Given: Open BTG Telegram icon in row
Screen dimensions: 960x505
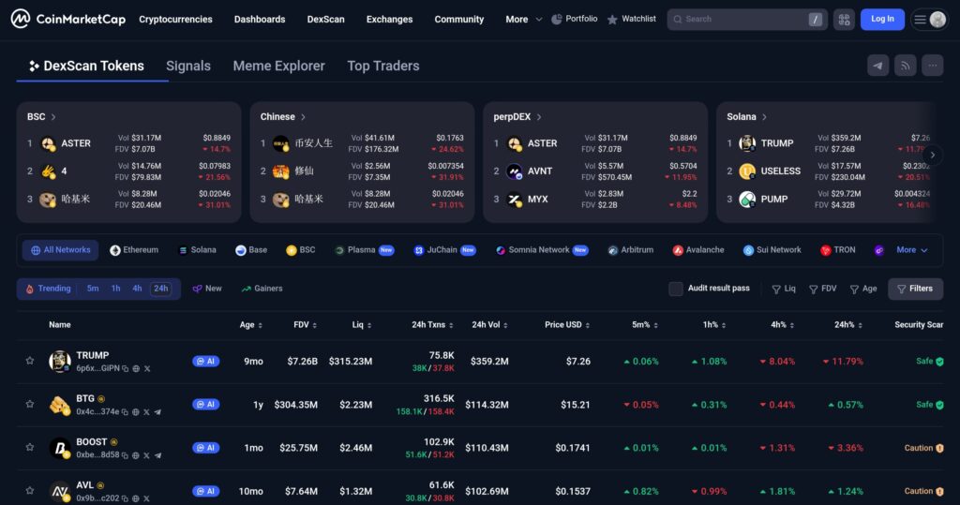Looking at the screenshot, I should click(x=157, y=412).
